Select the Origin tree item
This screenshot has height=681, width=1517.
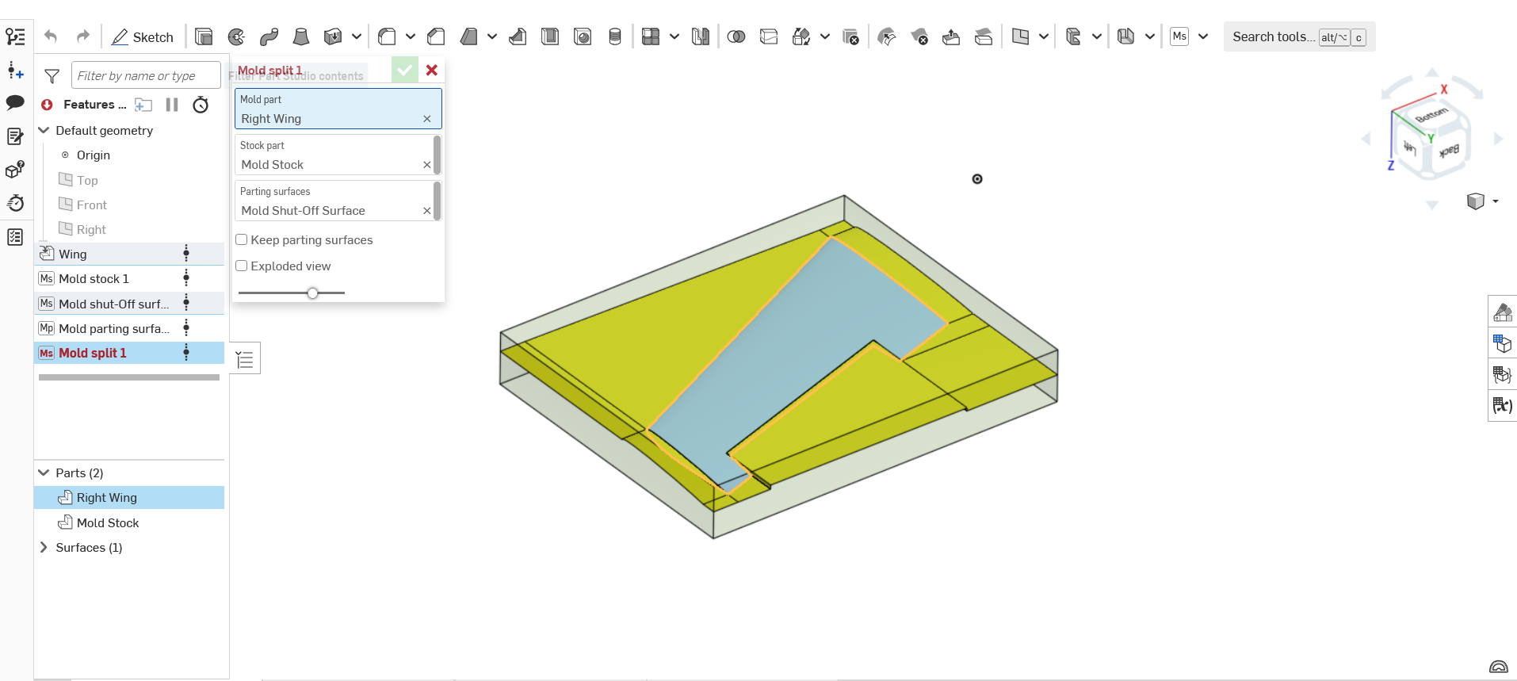point(94,155)
